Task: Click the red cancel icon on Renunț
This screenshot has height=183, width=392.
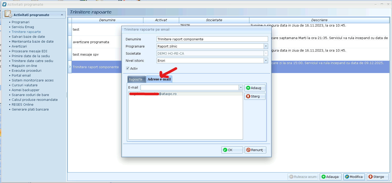Action: [x=248, y=150]
